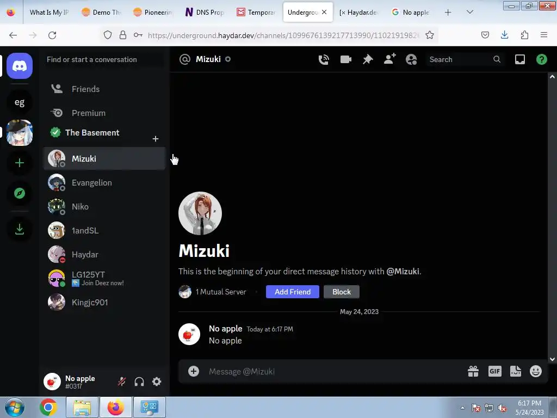
Task: Open User Settings gear
Action: click(157, 382)
